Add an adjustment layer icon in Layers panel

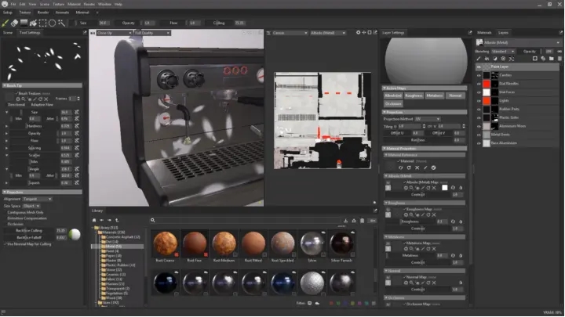click(x=495, y=59)
